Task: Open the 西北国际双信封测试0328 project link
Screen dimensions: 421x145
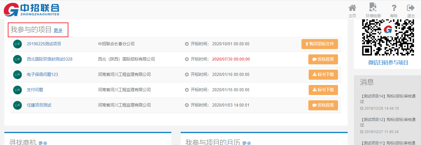Action: point(50,59)
